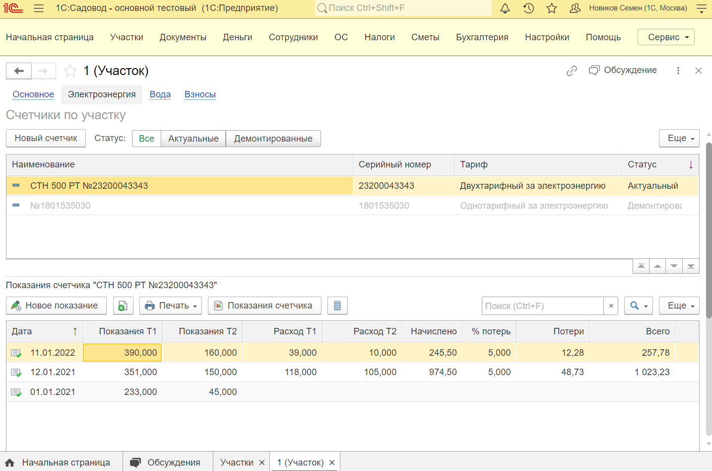Click the notifications bell icon
This screenshot has width=712, height=471.
tap(505, 8)
